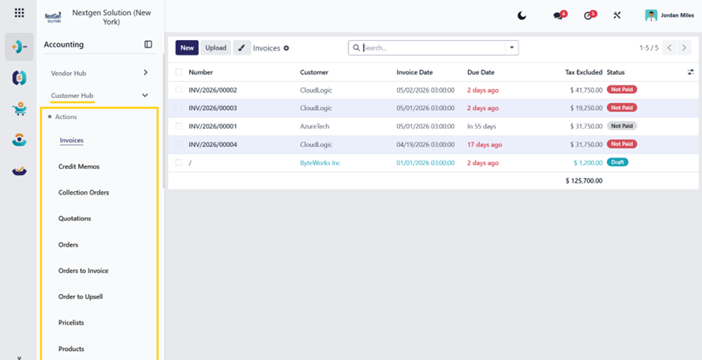Tick the checkbox for INV/2026/00001
This screenshot has height=360, width=702.
point(179,126)
